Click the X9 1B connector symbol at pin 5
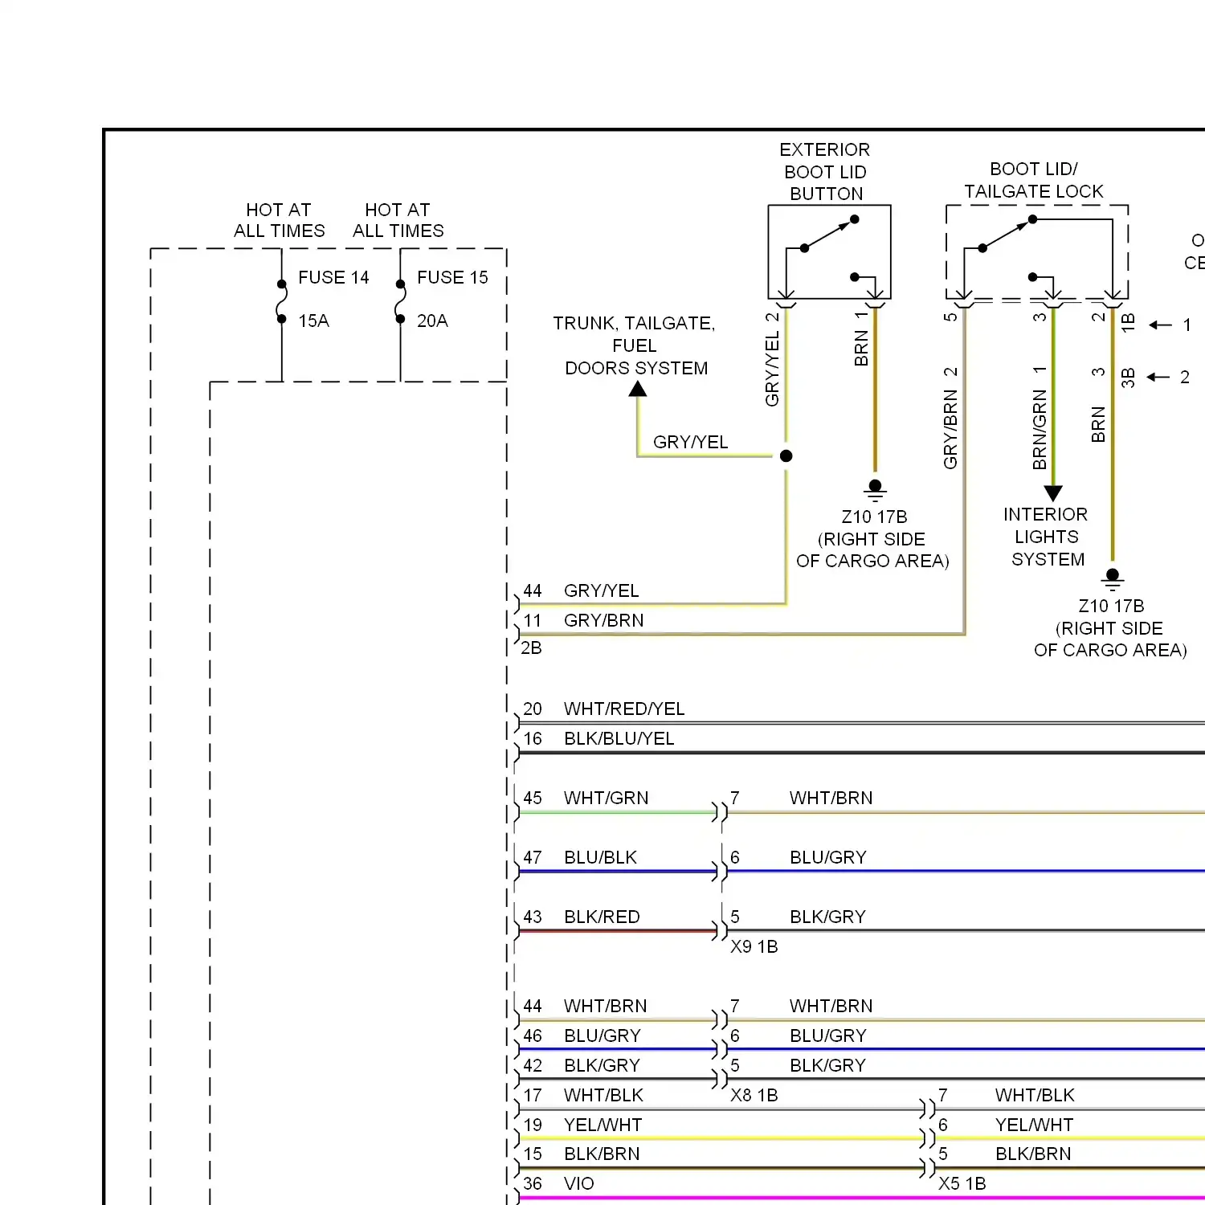1205x1205 pixels. click(x=720, y=931)
